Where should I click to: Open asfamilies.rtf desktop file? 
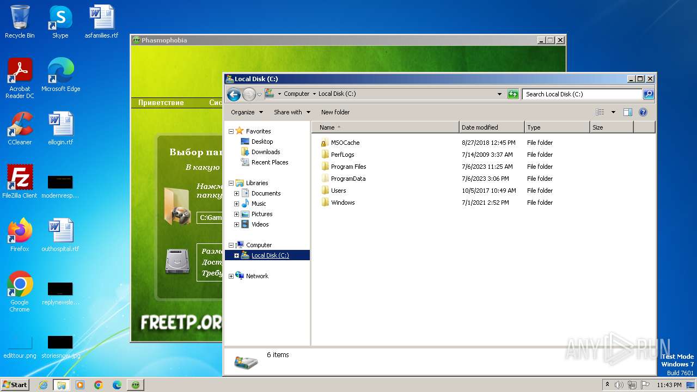point(101,22)
